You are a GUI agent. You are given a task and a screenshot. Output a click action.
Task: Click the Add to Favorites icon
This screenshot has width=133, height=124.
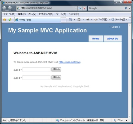coord(10,20)
